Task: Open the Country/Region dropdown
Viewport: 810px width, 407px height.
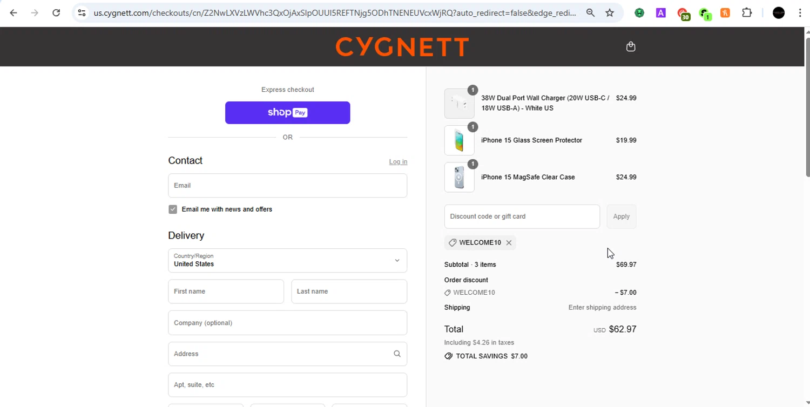Action: click(x=288, y=261)
